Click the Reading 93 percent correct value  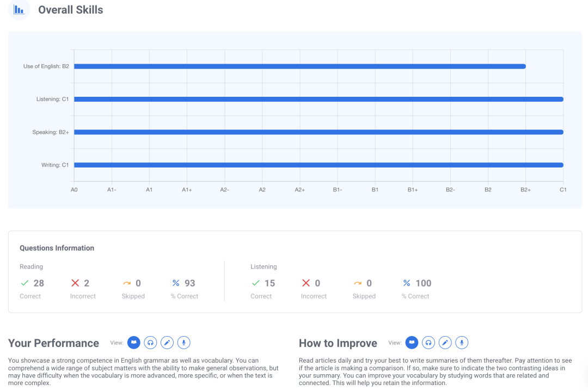click(189, 283)
